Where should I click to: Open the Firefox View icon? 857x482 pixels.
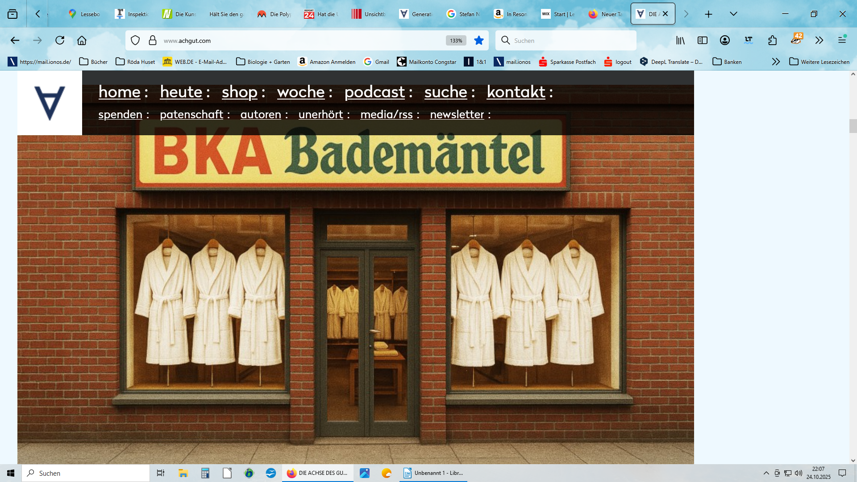coord(12,14)
